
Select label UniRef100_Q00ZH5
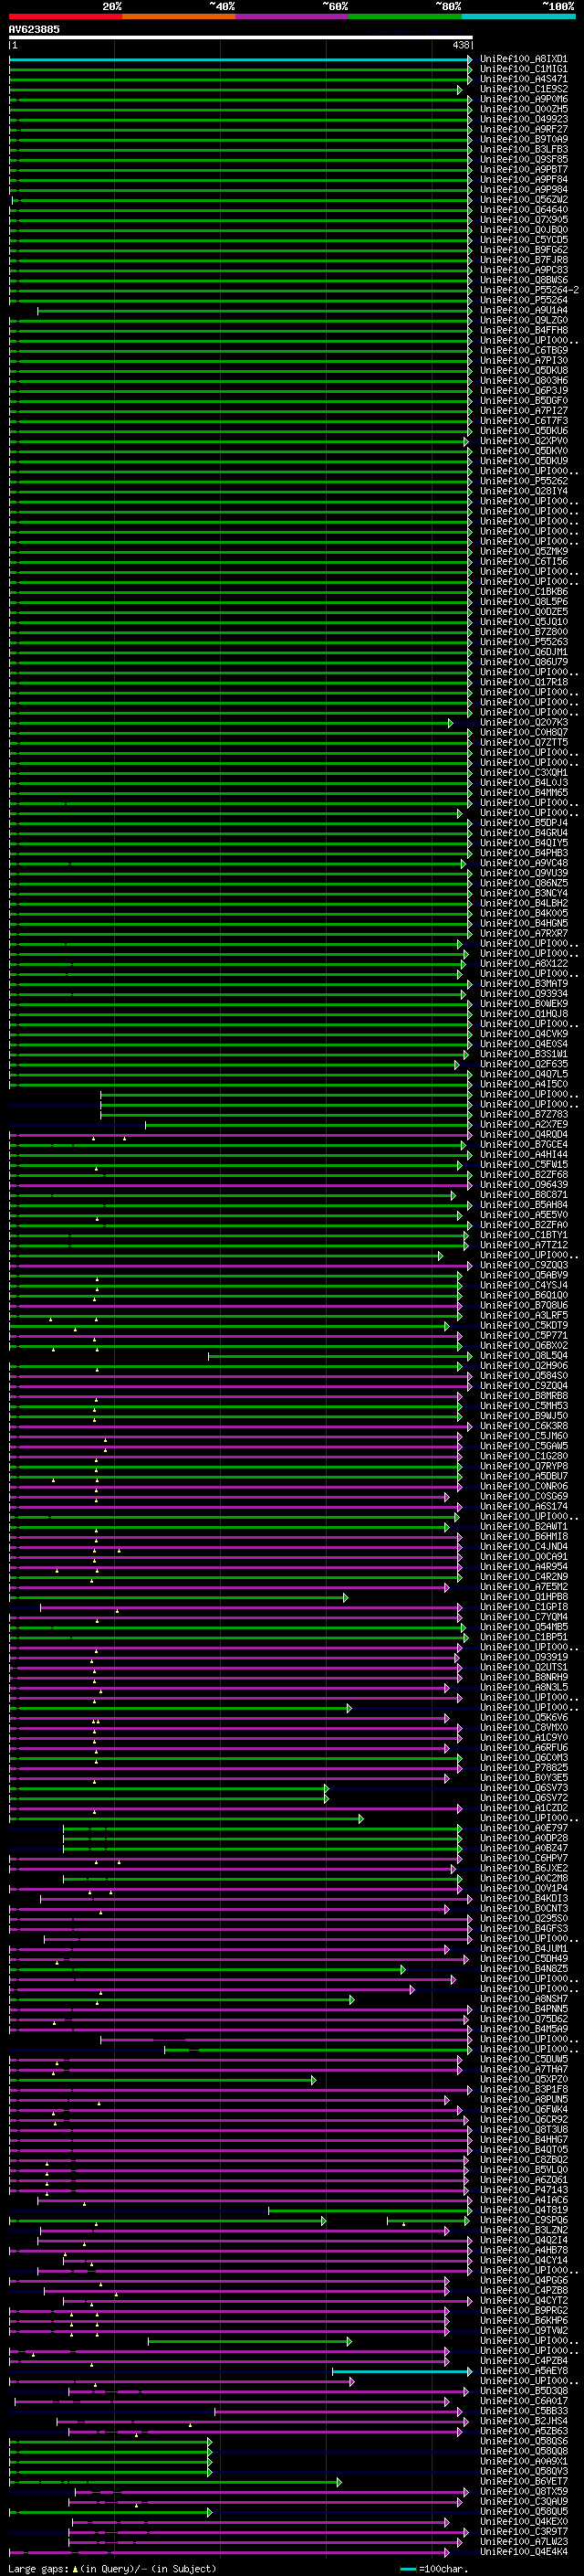click(524, 110)
